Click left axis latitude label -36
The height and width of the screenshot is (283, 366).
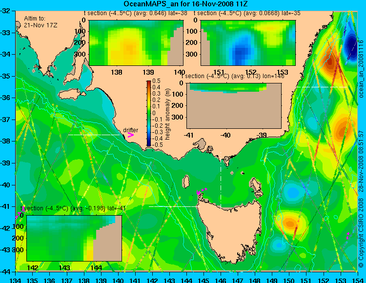click(x=6, y=98)
